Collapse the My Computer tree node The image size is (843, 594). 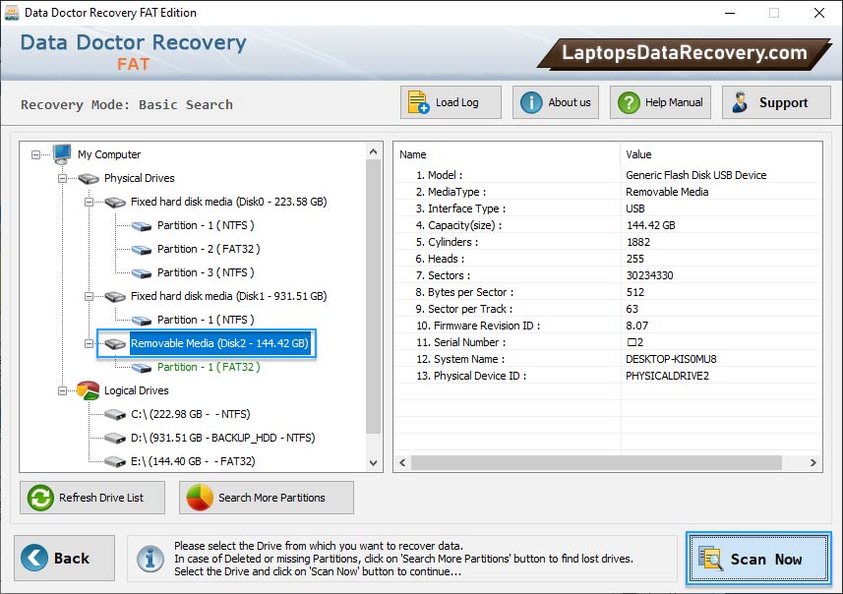(35, 154)
